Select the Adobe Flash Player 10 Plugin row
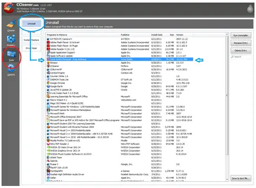The height and width of the screenshot is (188, 256). tap(120, 46)
